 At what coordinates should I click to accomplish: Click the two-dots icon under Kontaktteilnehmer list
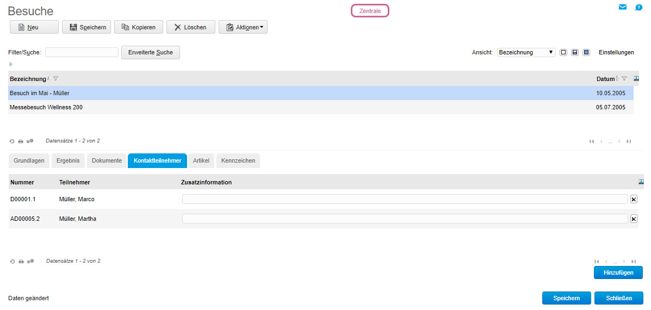[30, 262]
